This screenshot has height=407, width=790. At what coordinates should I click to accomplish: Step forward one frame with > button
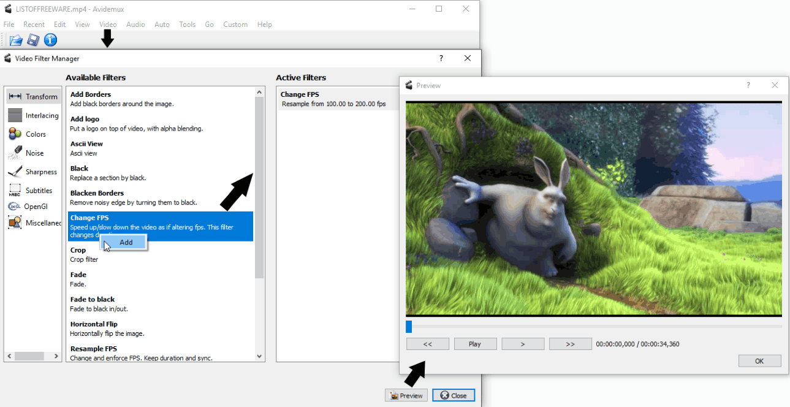coord(523,344)
